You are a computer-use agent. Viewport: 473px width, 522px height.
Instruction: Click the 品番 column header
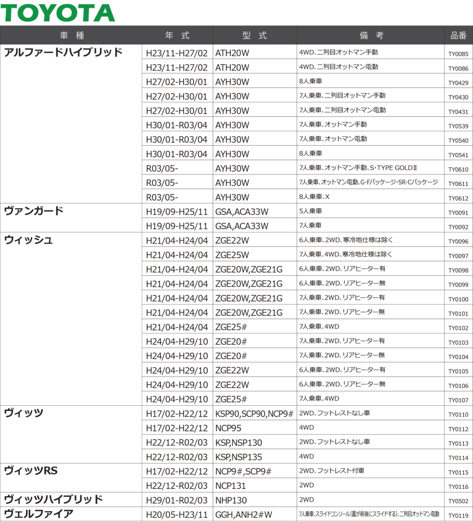click(x=458, y=35)
